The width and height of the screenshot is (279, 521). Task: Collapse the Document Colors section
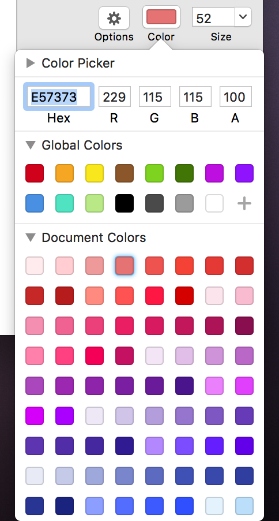[31, 237]
